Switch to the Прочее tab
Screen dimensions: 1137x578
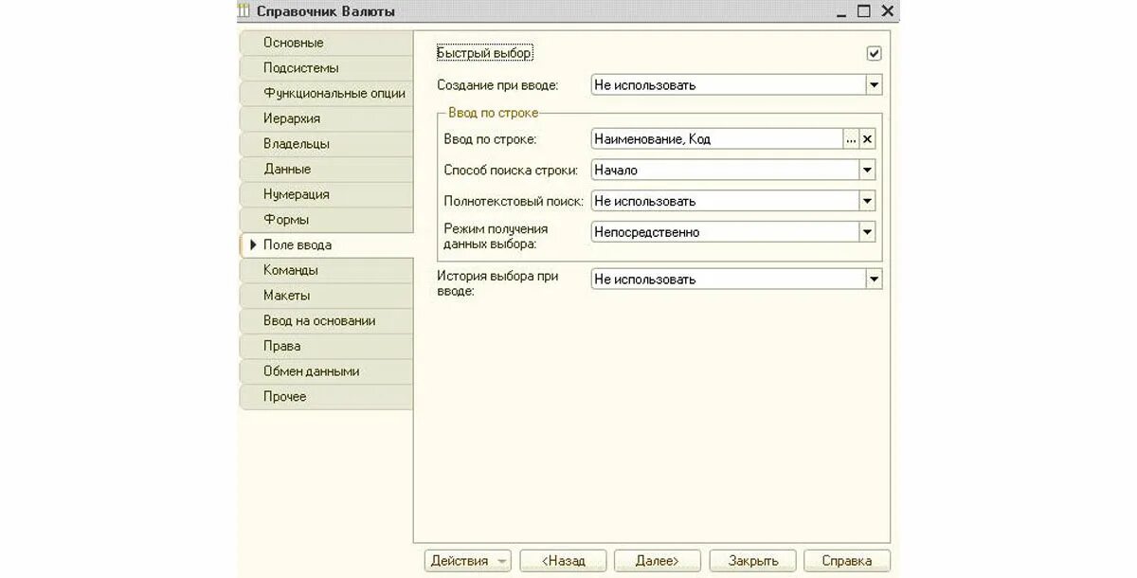[x=327, y=397]
